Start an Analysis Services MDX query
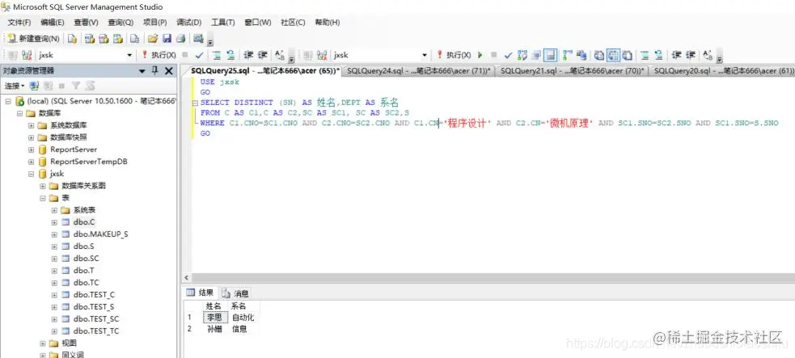 click(x=90, y=39)
